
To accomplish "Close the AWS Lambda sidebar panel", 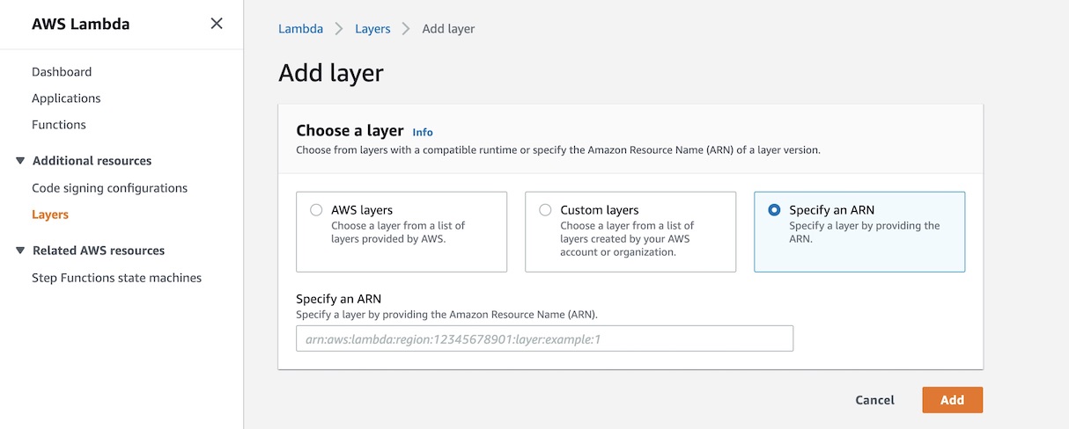I will pos(217,24).
